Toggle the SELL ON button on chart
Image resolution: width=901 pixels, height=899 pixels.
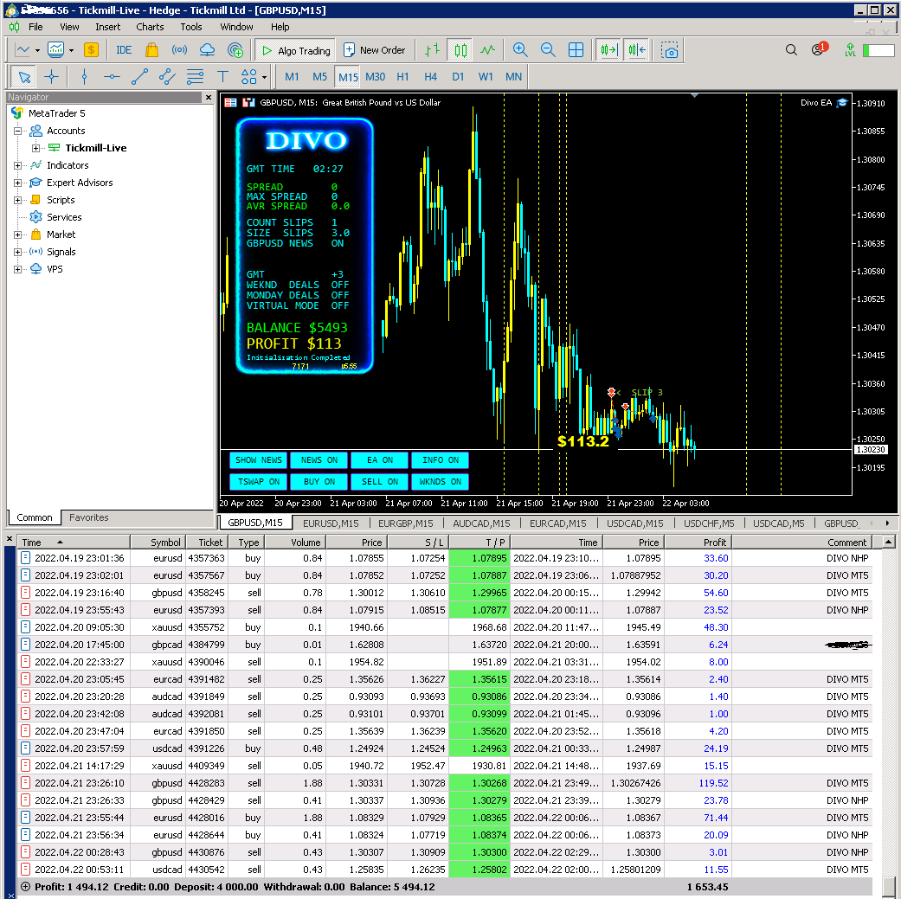click(x=380, y=482)
